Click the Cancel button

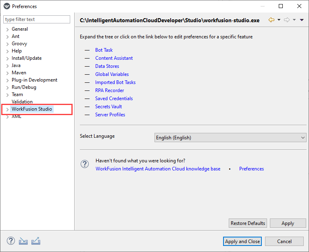pyautogui.click(x=284, y=241)
